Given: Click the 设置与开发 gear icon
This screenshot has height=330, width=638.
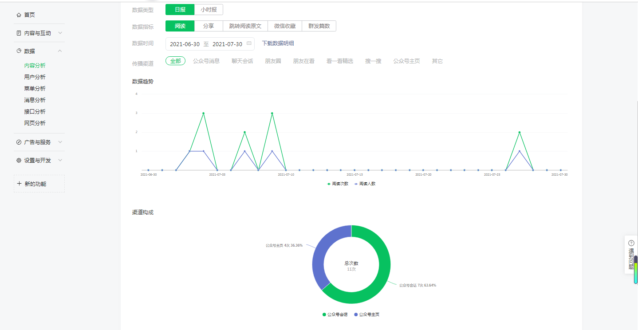Looking at the screenshot, I should pyautogui.click(x=19, y=161).
